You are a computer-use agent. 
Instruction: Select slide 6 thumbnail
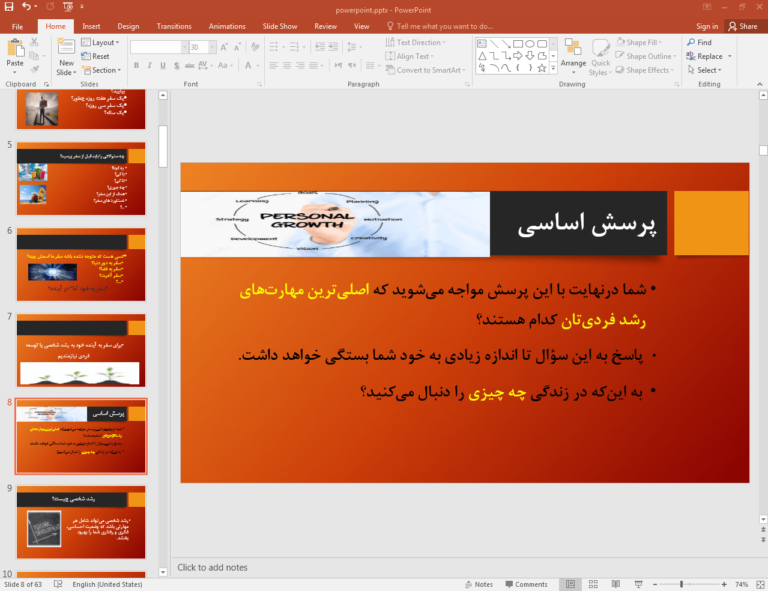click(x=81, y=264)
